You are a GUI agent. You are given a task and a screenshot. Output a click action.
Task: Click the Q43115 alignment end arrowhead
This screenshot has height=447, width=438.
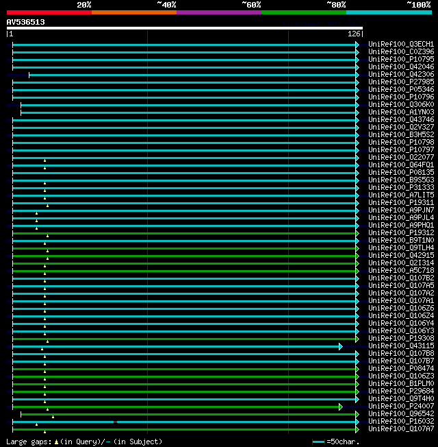(x=341, y=347)
